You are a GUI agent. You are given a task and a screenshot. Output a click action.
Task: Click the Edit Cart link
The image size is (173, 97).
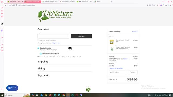135,32
